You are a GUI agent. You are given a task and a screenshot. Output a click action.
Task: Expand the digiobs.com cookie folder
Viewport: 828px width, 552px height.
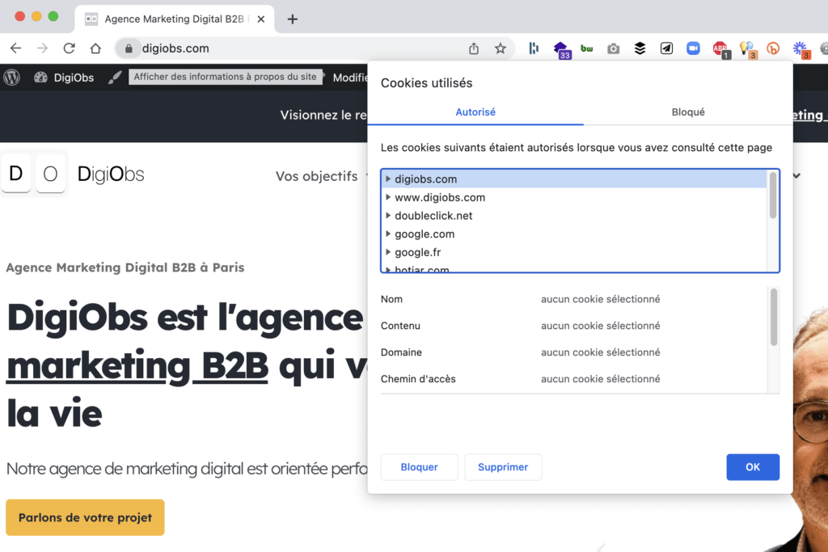(x=388, y=179)
